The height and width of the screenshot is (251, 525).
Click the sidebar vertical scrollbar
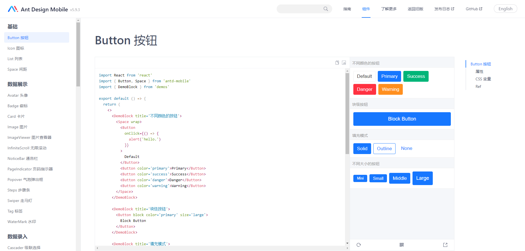pyautogui.click(x=78, y=54)
